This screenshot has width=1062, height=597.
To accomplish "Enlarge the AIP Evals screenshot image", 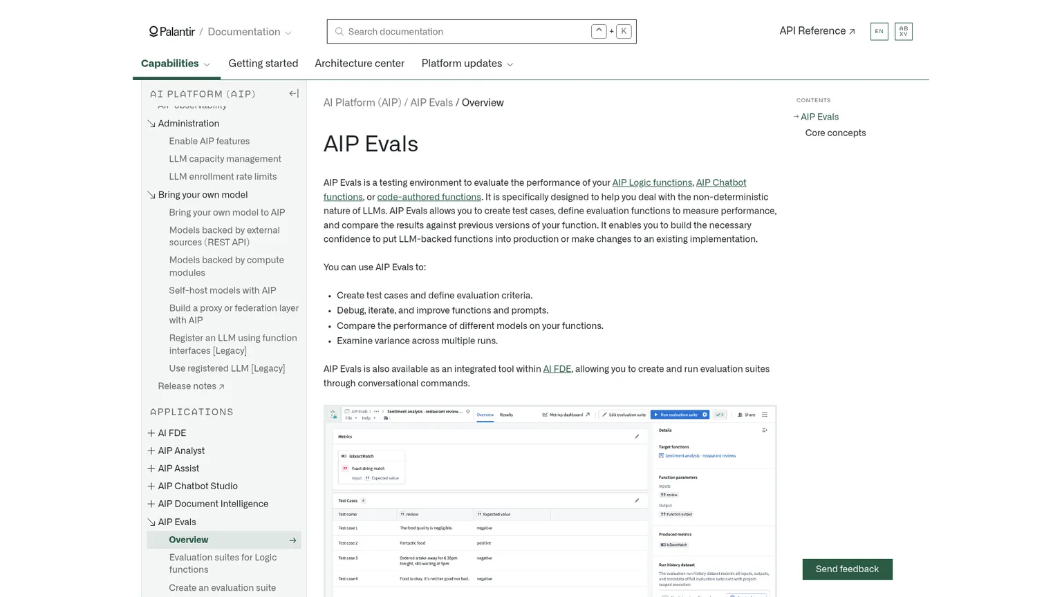I will [x=550, y=502].
